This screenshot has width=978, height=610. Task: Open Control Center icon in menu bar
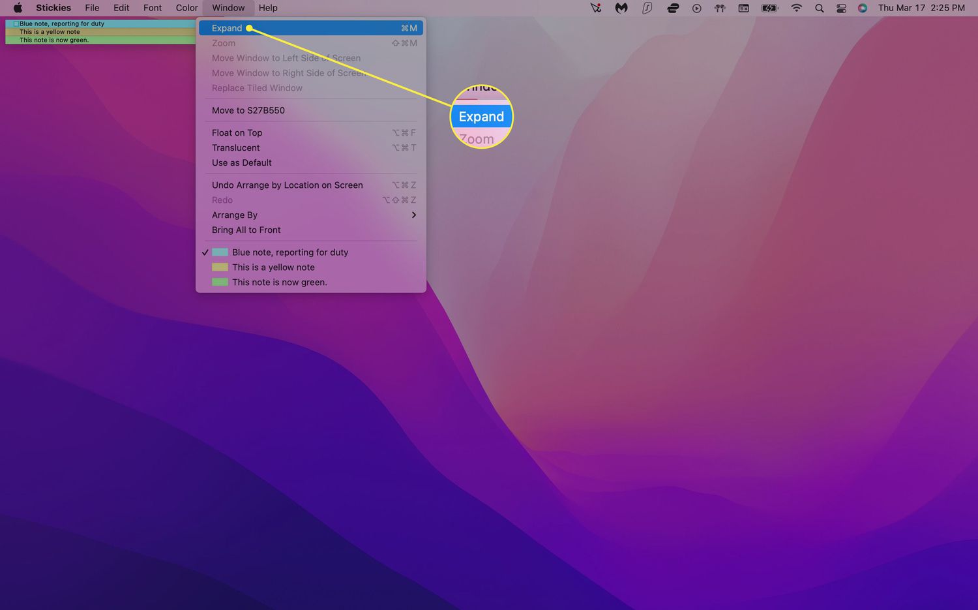(841, 8)
